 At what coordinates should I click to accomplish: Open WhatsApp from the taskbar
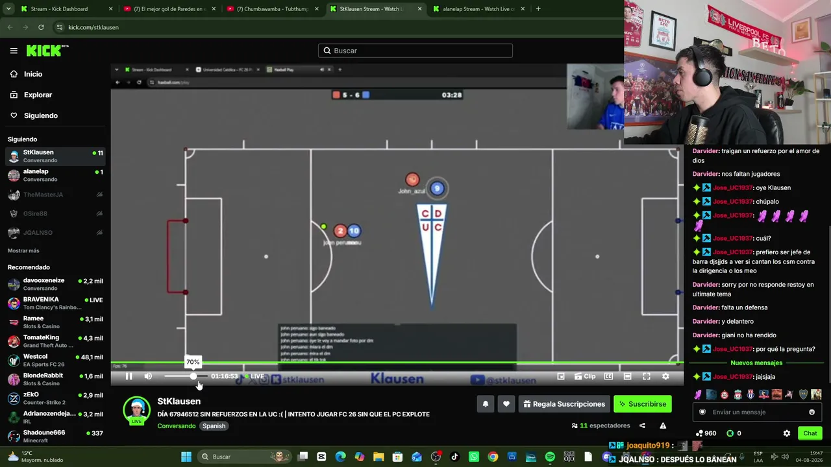click(x=474, y=457)
